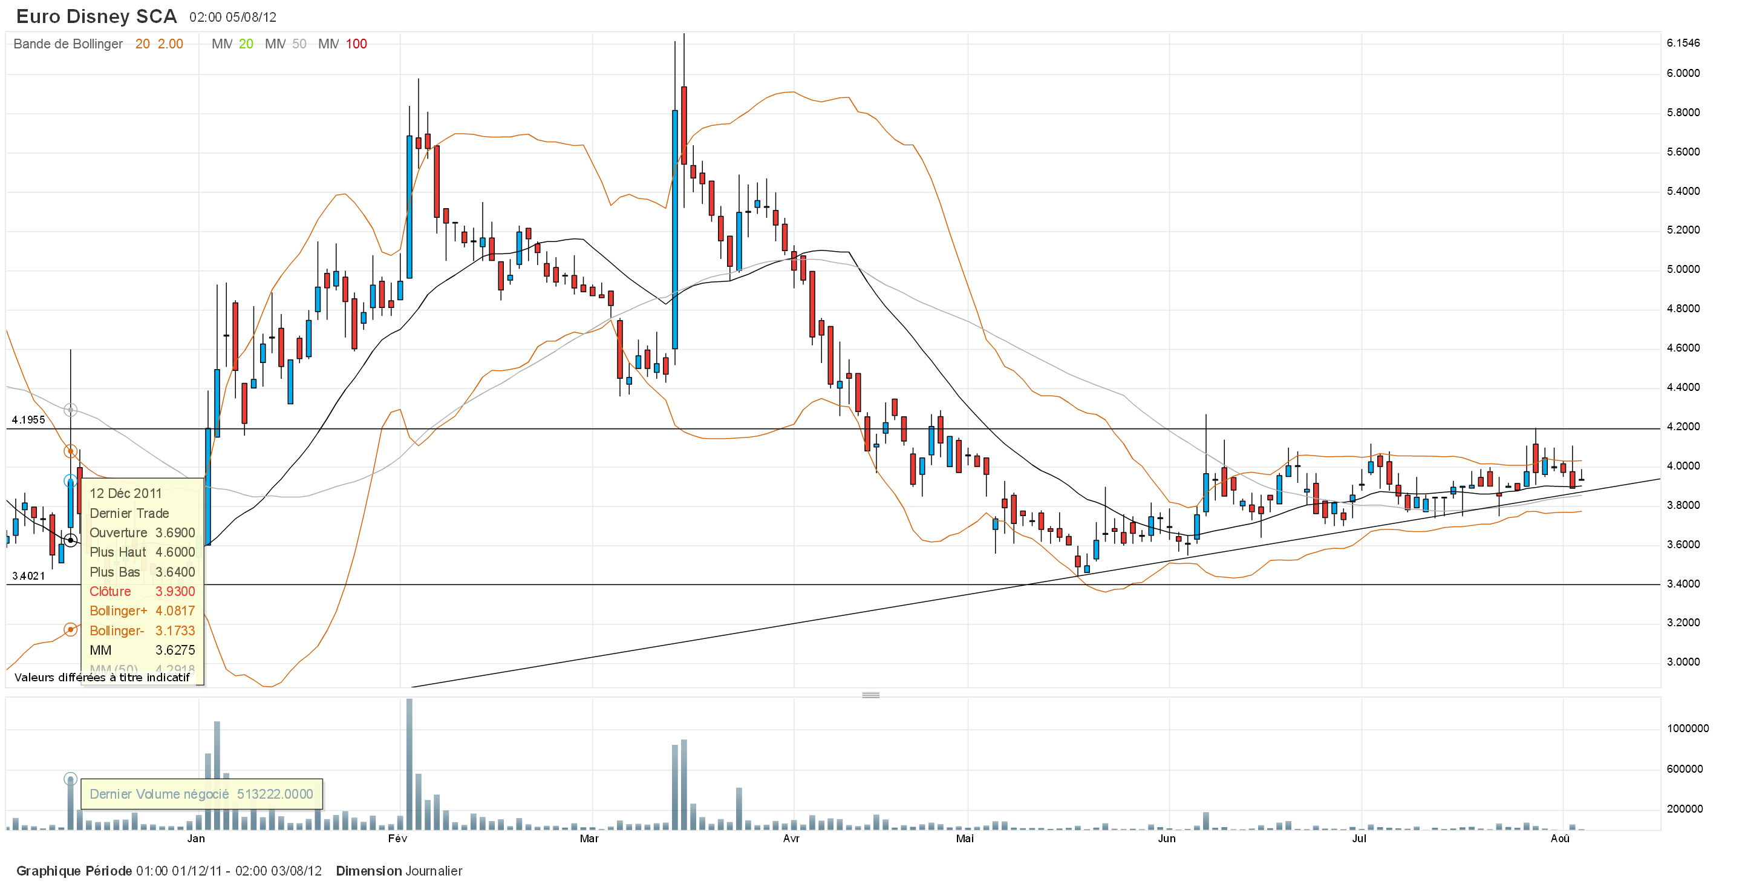The height and width of the screenshot is (884, 1742).
Task: Click the Avr month label on time axis
Action: [791, 839]
